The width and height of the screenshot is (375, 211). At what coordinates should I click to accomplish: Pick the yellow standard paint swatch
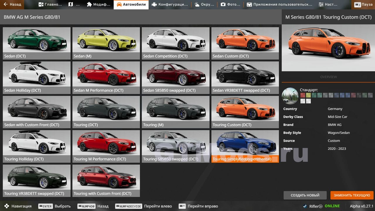tap(308, 95)
